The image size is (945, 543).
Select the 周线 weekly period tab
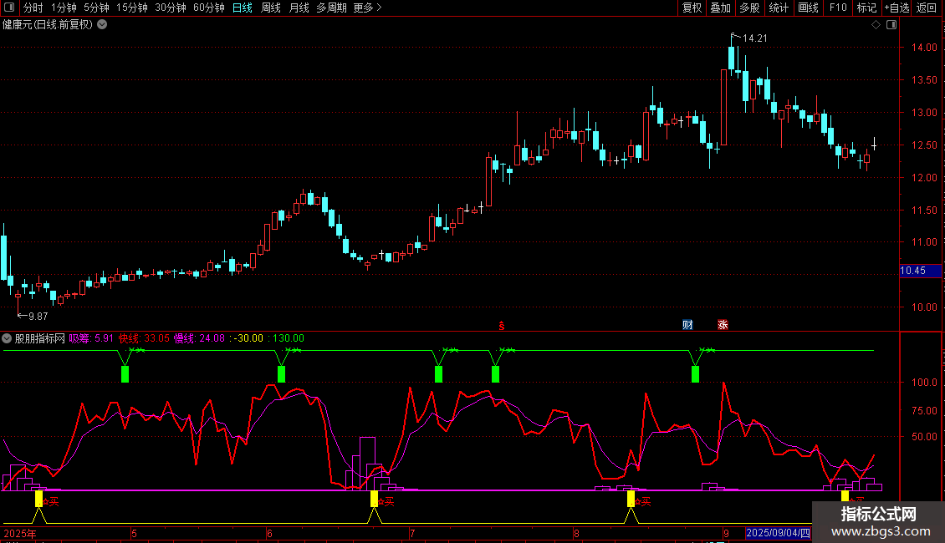click(x=270, y=8)
